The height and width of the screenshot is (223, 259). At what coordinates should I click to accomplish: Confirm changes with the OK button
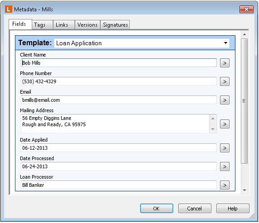point(156,209)
